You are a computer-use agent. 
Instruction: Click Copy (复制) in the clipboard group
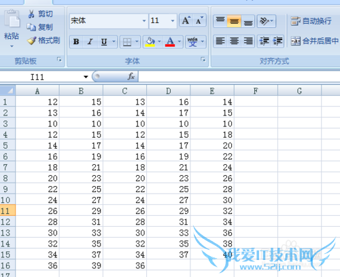[40, 27]
